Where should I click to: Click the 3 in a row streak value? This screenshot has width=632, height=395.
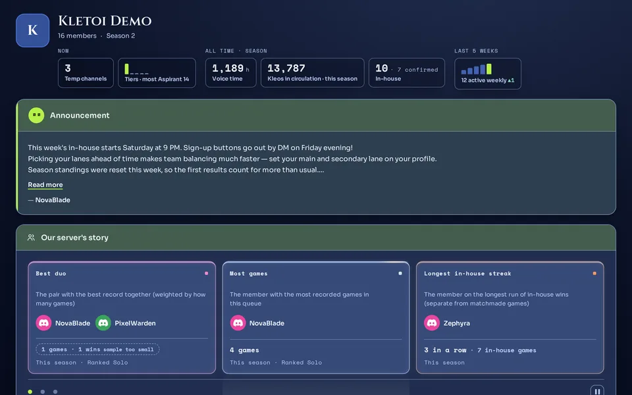445,350
